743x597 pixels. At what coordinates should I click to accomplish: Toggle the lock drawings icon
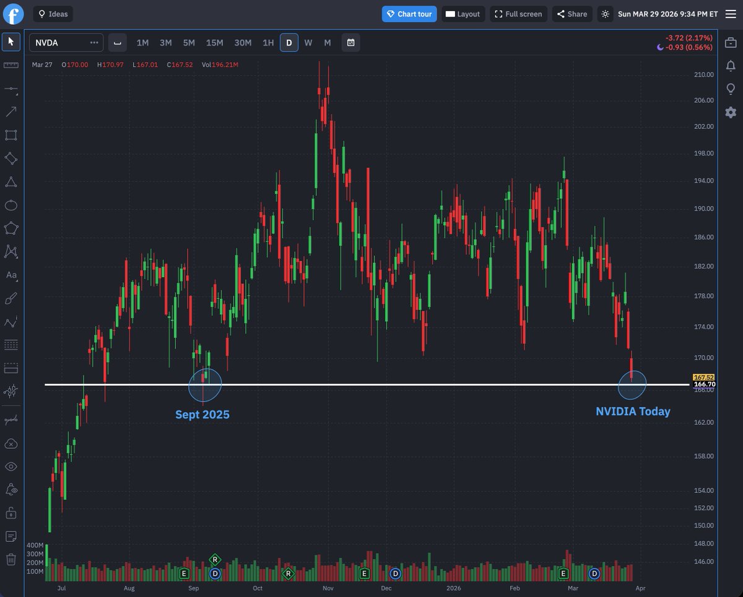(11, 513)
